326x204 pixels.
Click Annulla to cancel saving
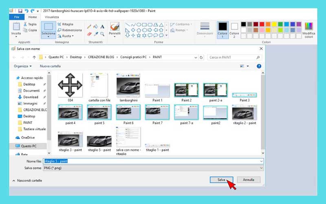pos(249,180)
